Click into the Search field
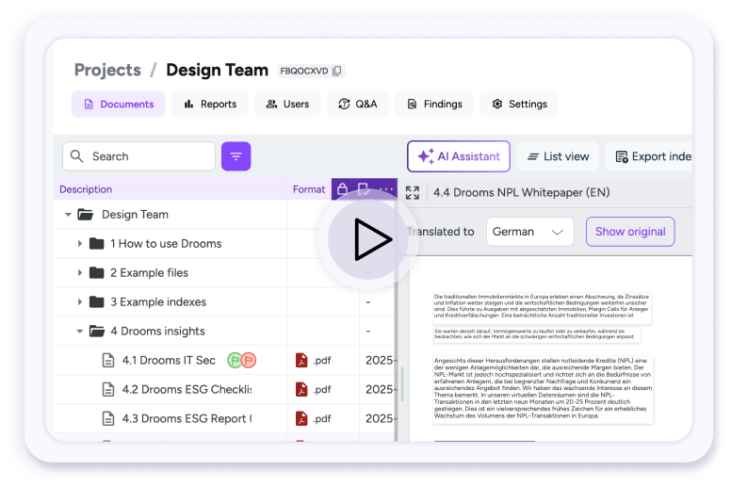Image resolution: width=731 pixels, height=487 pixels. (x=137, y=156)
